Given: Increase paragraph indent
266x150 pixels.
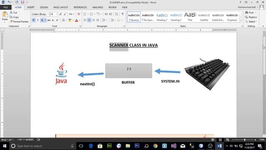Looking at the screenshot, I should [111, 14].
